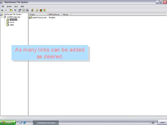Click the first quick launch icon

[x=21, y=123]
